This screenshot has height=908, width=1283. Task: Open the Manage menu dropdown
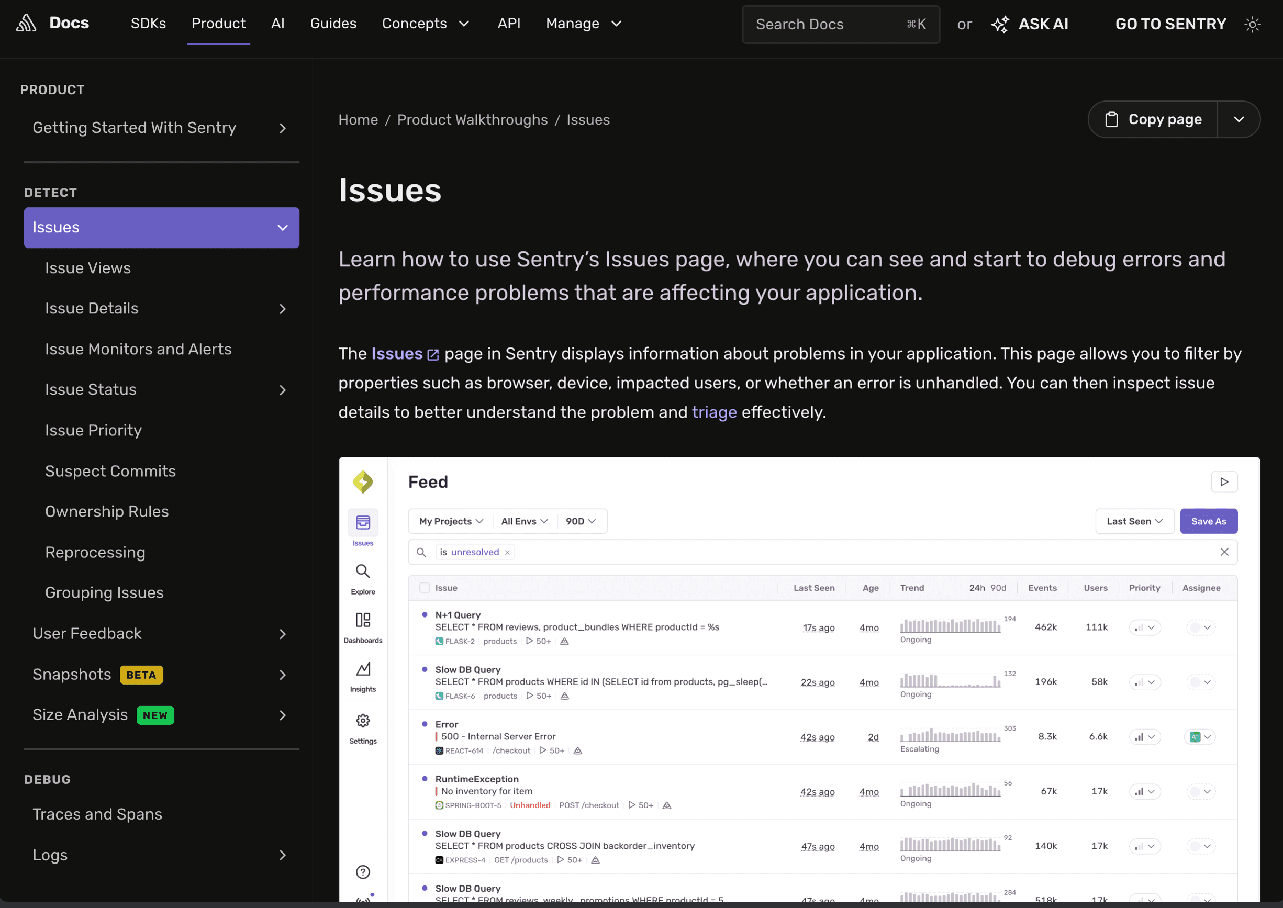point(584,24)
